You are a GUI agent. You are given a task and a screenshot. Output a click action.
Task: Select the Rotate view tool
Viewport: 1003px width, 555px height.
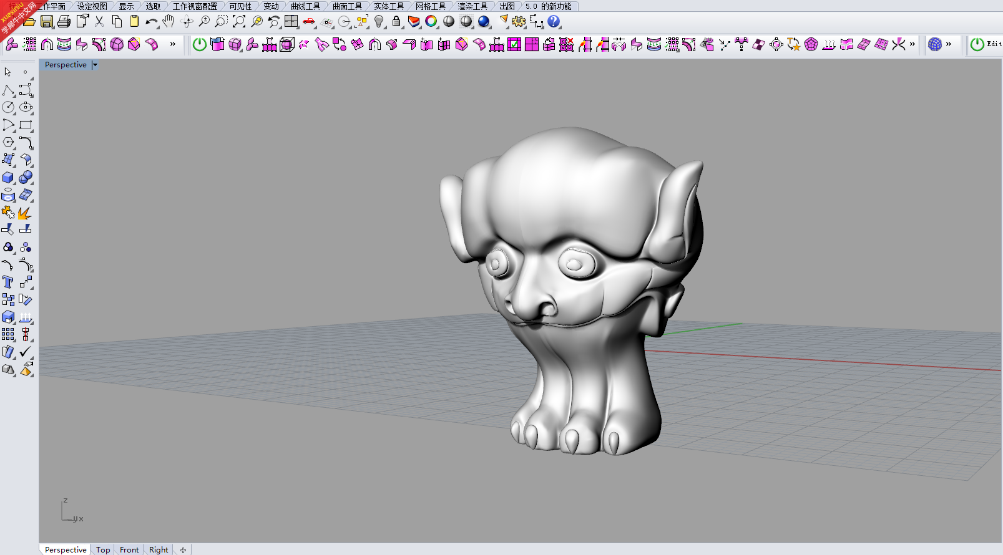pyautogui.click(x=187, y=22)
